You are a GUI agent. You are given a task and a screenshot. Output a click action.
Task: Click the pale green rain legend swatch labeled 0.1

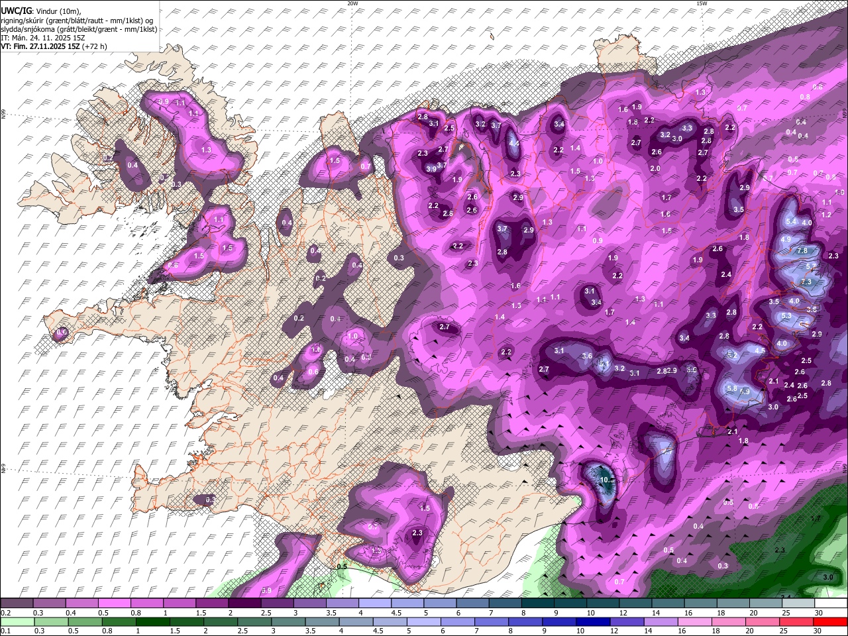[x=17, y=621]
